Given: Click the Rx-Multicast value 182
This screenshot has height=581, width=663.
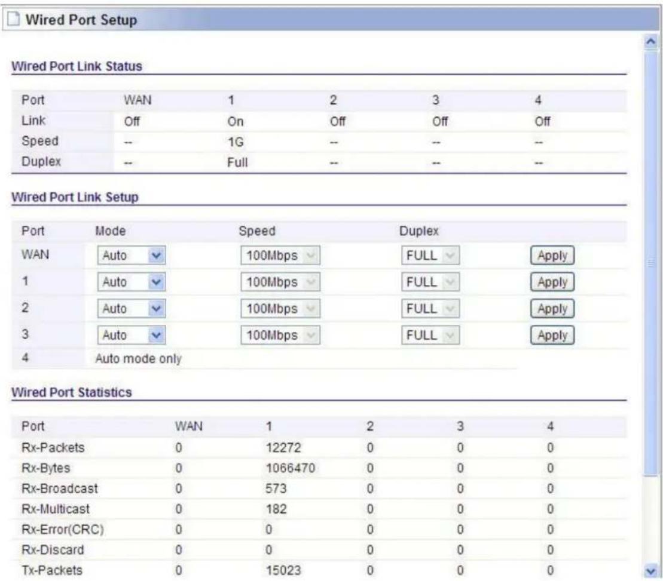Looking at the screenshot, I should [276, 509].
